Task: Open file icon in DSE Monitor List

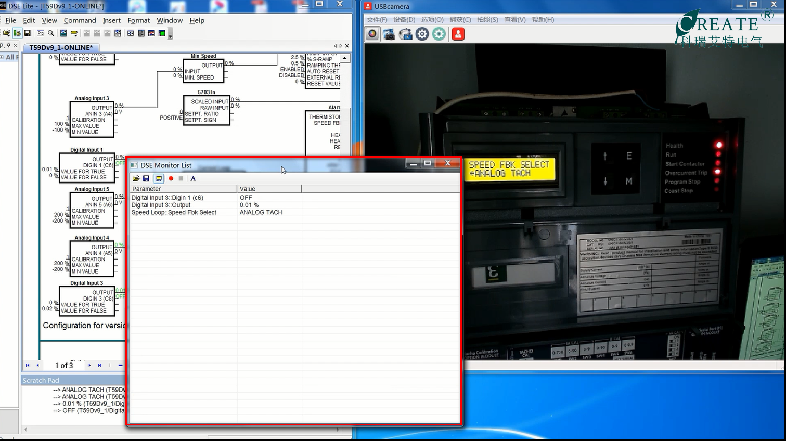Action: tap(136, 178)
